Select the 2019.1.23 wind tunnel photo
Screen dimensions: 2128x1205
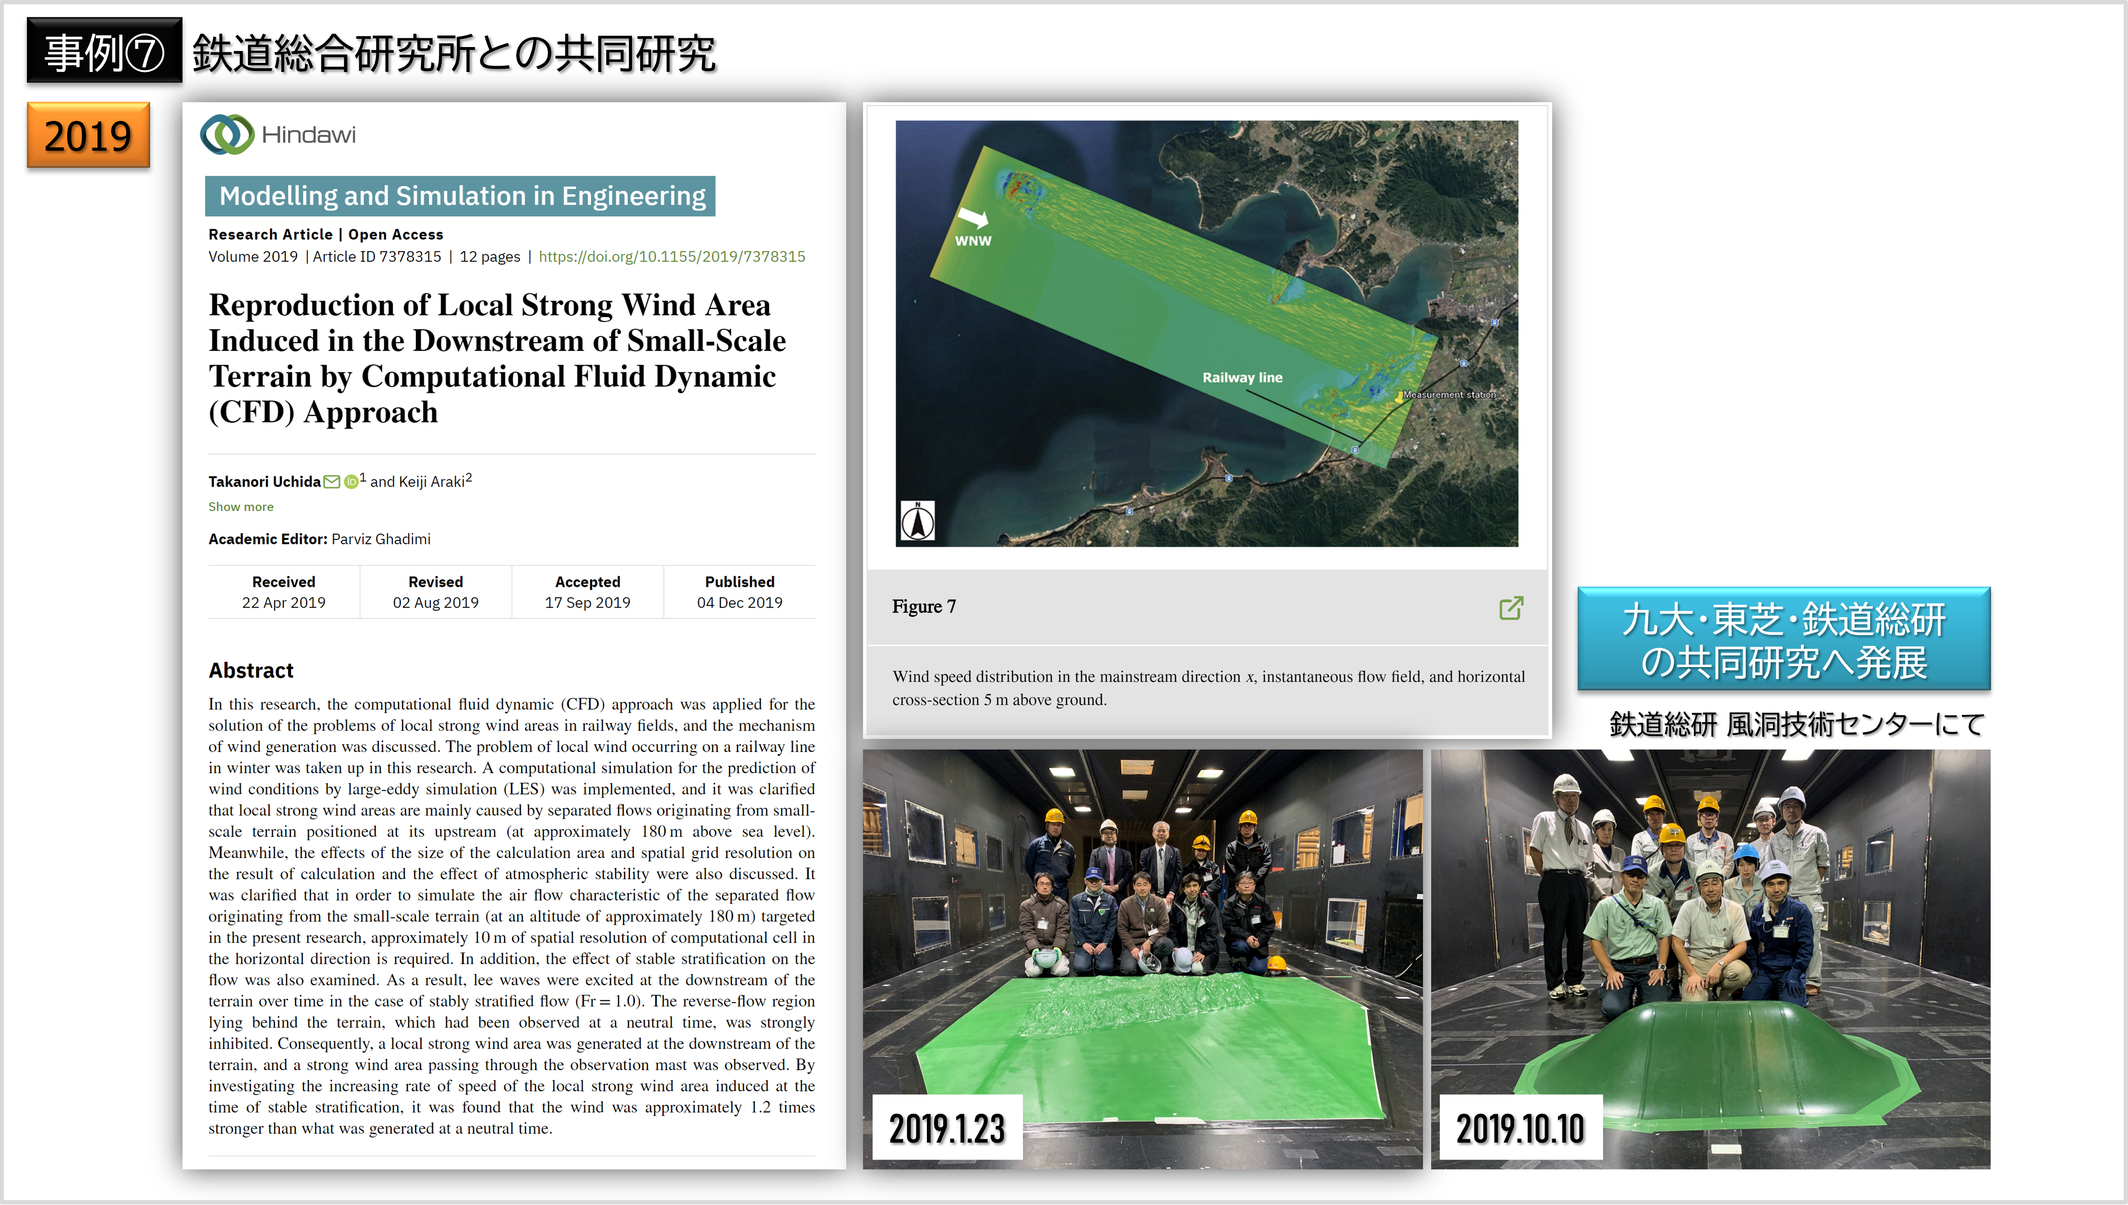tap(1143, 959)
